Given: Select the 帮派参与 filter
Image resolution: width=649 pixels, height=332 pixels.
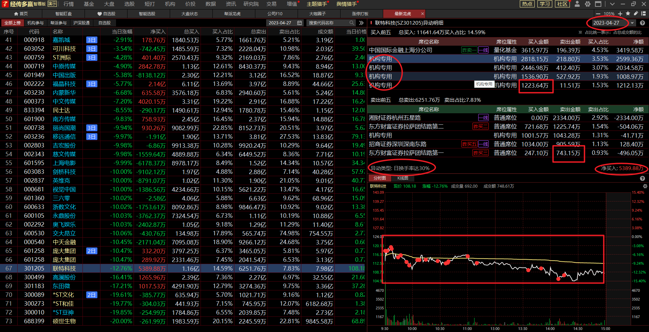Looking at the screenshot, I should (x=59, y=23).
